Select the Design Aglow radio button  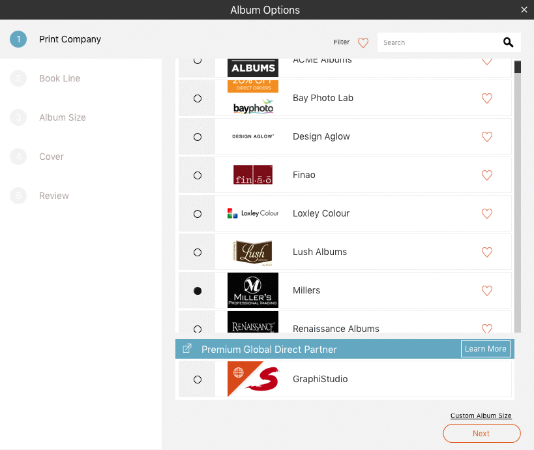point(198,137)
